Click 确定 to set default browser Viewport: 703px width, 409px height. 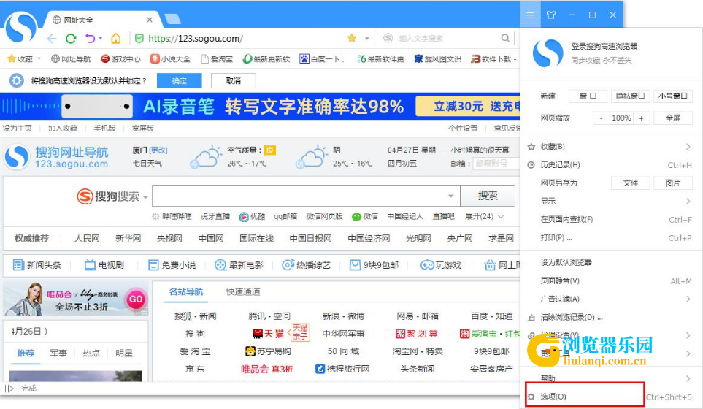tap(179, 81)
